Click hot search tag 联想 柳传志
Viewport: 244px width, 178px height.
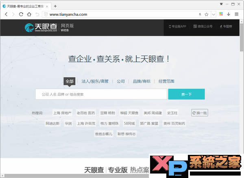coord(126,134)
